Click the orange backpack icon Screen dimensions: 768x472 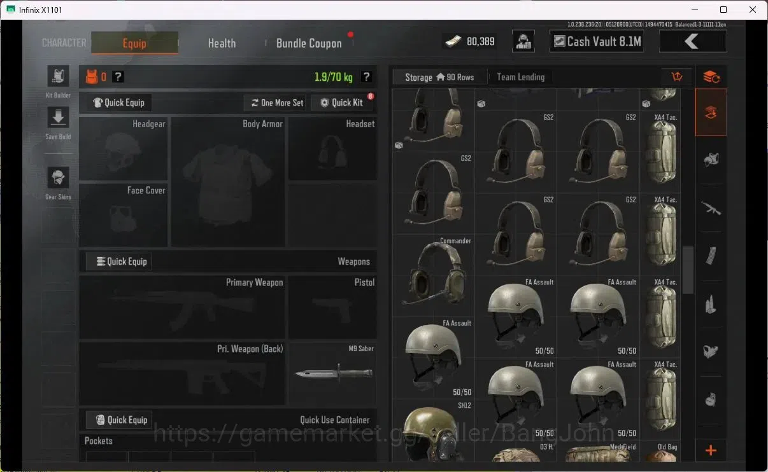92,77
